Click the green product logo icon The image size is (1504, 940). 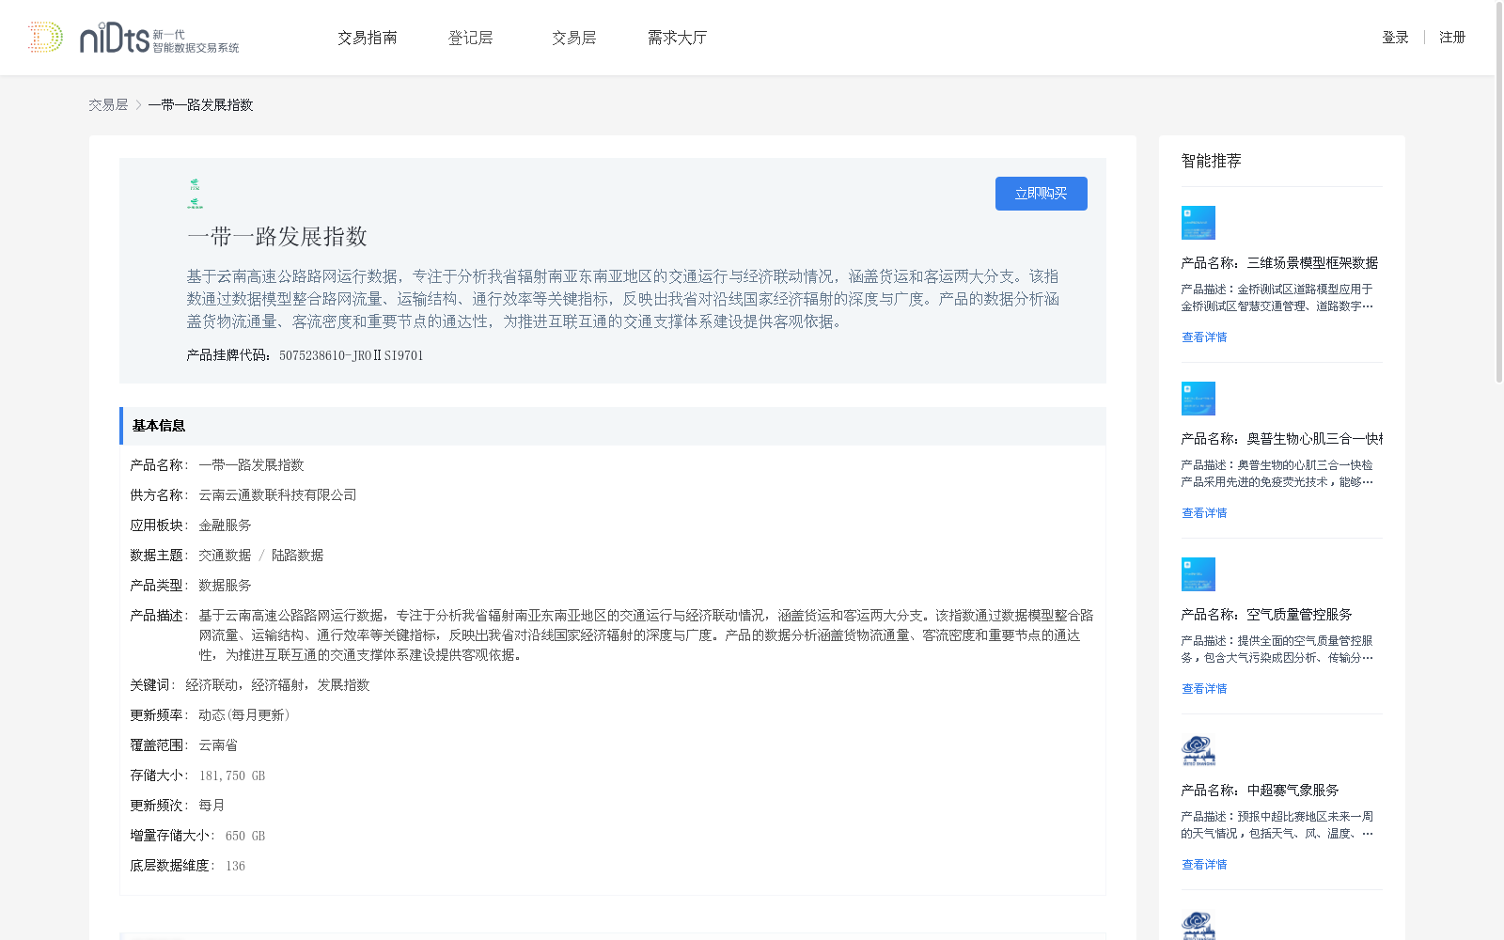pos(195,194)
